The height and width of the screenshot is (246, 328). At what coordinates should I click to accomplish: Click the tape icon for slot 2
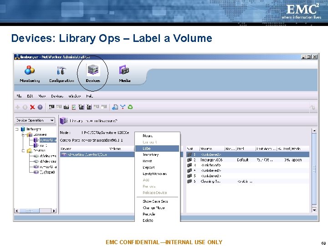(190, 160)
